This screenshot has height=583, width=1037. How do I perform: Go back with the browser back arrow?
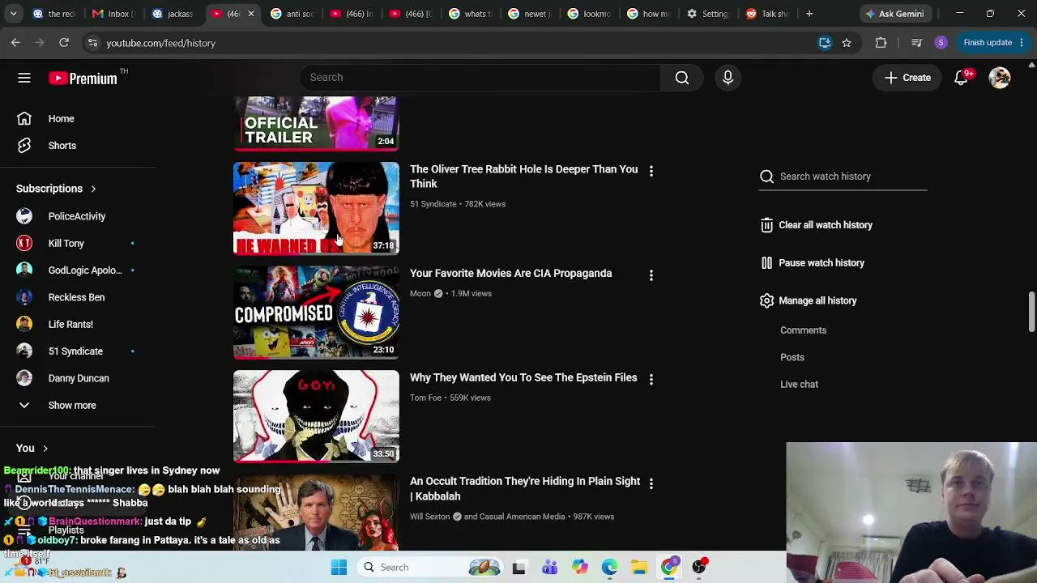(15, 43)
